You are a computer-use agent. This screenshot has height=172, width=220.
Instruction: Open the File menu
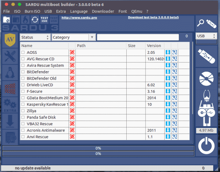point(6,11)
